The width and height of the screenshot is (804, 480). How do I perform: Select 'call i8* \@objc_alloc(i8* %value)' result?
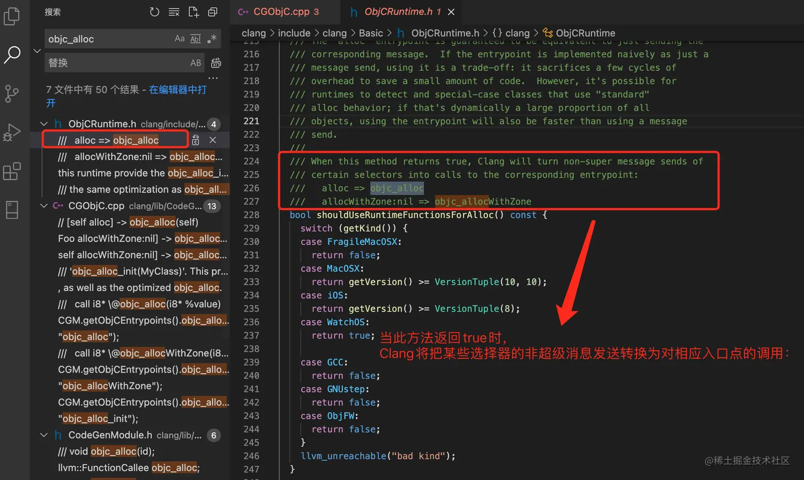coord(139,304)
